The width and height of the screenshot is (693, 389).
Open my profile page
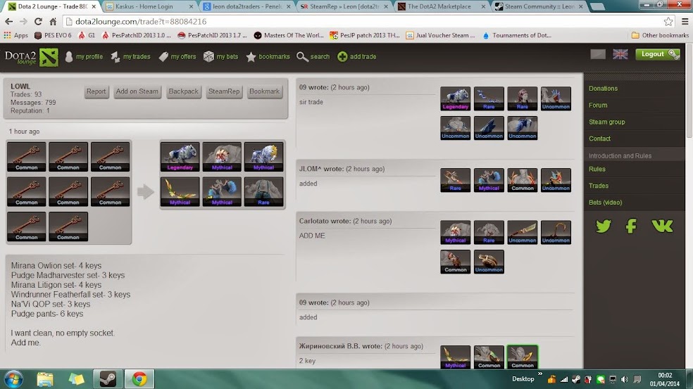84,56
